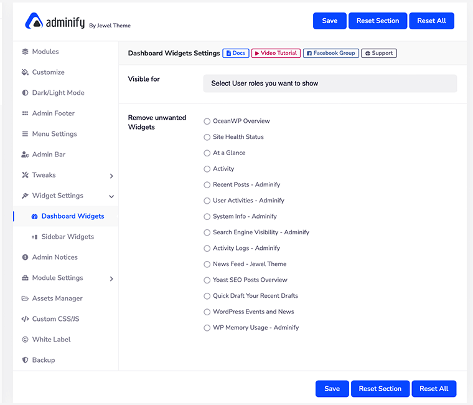Open the Backup section
The width and height of the screenshot is (473, 405).
[66, 360]
